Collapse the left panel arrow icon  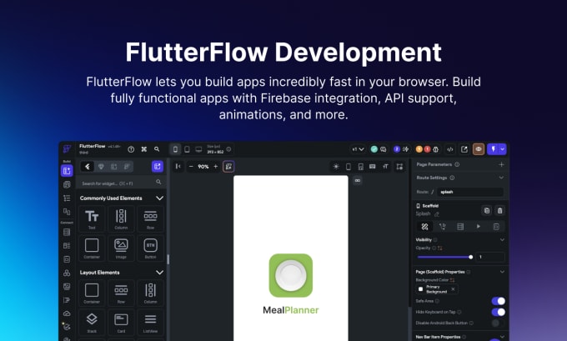coord(178,167)
